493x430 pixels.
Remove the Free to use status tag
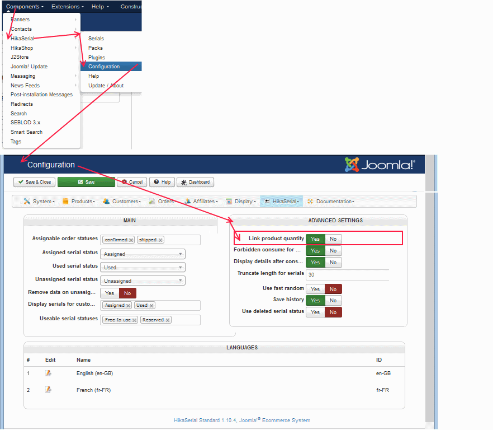pyautogui.click(x=135, y=320)
